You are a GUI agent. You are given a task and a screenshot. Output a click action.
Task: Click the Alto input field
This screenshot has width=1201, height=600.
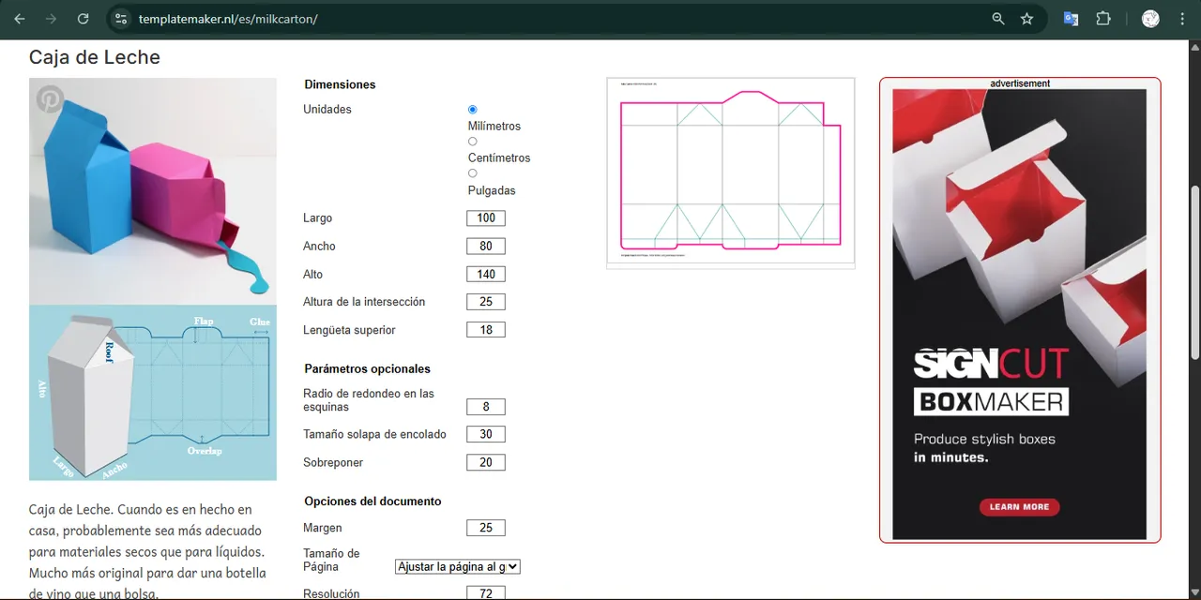pos(486,274)
